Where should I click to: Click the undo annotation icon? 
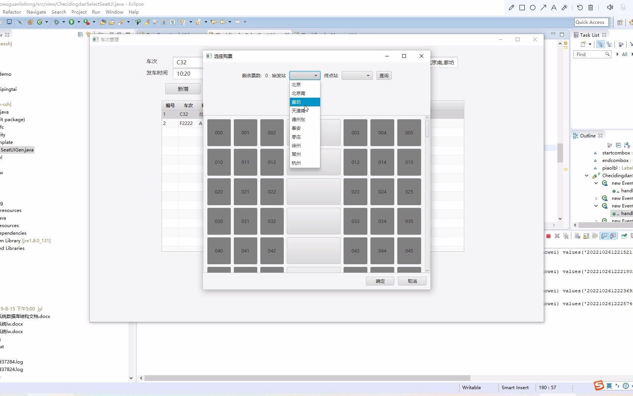[580, 8]
